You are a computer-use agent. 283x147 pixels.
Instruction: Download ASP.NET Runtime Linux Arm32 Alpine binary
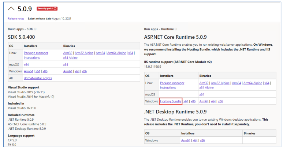pos(220,83)
